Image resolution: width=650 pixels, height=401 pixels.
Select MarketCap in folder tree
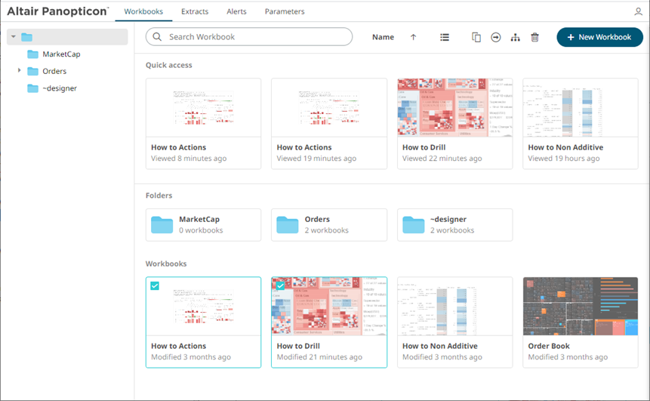(61, 54)
